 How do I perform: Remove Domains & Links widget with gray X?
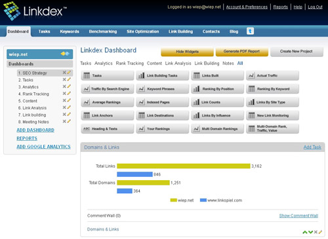[316, 232]
